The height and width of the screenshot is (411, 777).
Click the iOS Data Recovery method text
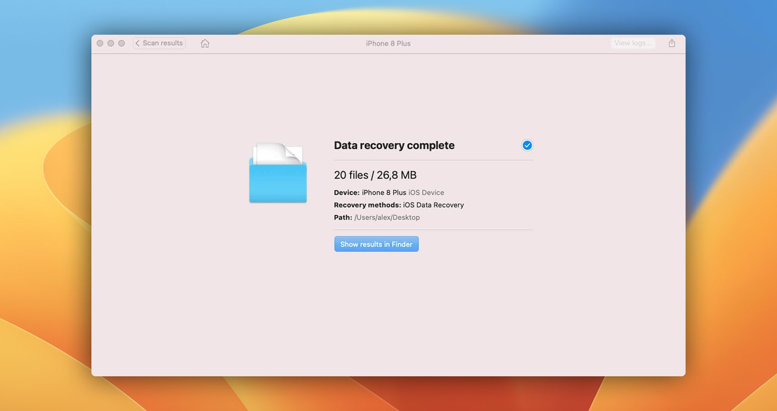click(x=433, y=205)
